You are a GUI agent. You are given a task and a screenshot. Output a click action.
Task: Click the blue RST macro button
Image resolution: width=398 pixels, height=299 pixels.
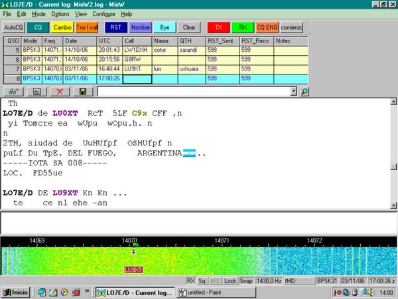116,27
